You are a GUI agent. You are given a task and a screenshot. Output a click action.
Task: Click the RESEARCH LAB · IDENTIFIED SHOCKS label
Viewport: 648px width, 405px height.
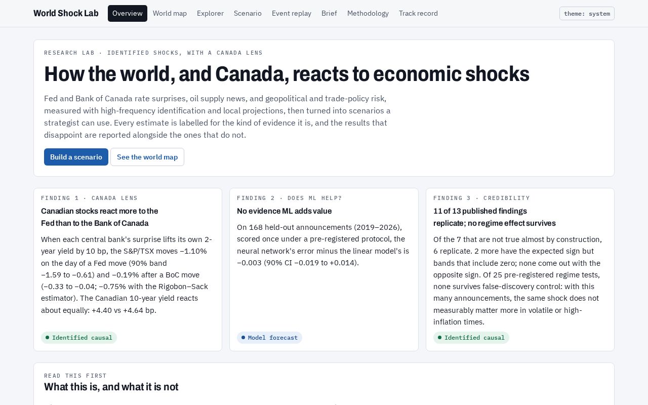click(153, 53)
